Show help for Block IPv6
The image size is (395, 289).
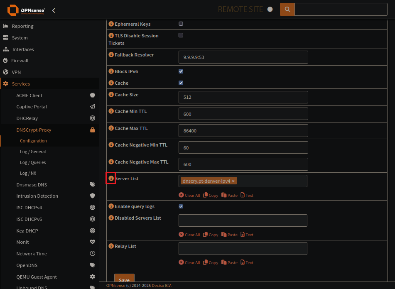tap(111, 71)
